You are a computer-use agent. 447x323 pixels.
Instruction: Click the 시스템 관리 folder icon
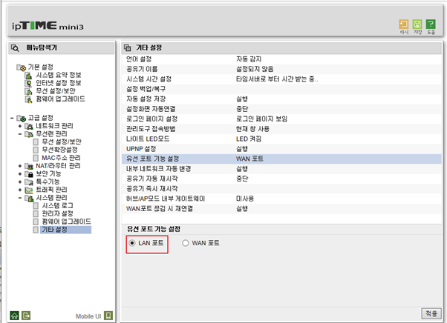pyautogui.click(x=29, y=198)
